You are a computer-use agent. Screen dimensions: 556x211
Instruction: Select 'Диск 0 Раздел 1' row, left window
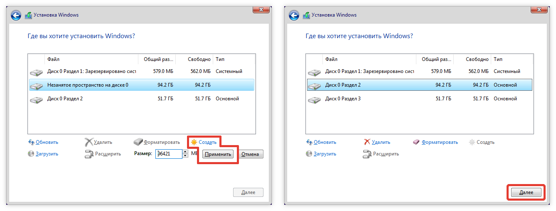(x=141, y=71)
